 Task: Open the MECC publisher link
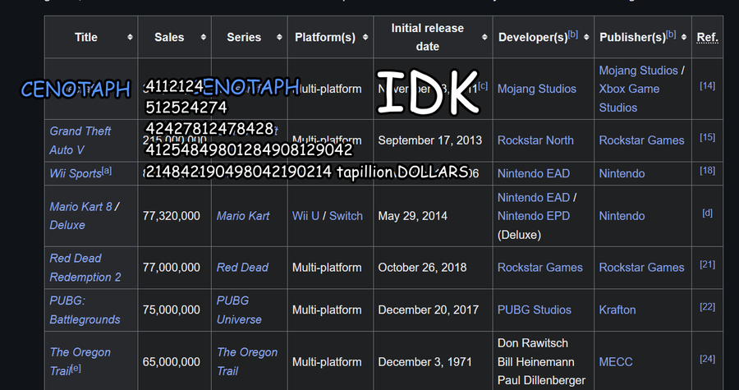tap(616, 362)
